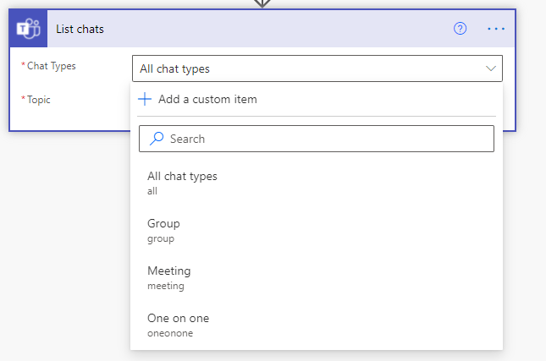
Task: Select 'All chat types' from the list
Action: [182, 177]
